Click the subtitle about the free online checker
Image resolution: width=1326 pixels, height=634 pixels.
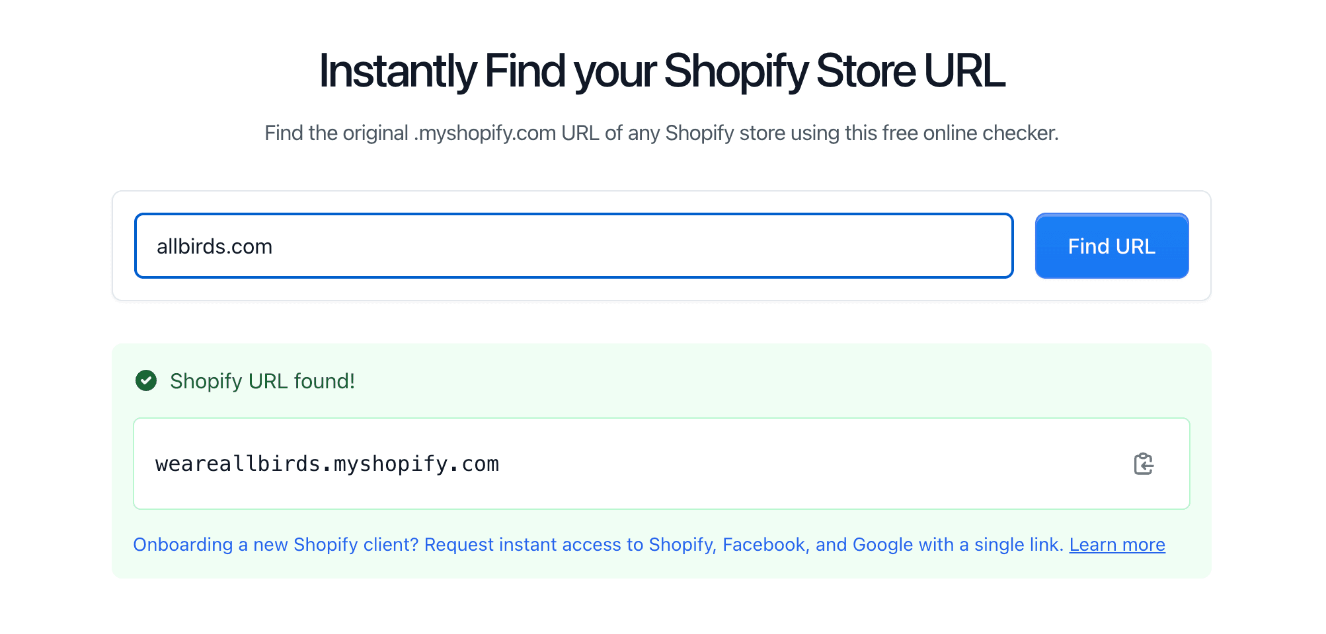tap(661, 133)
